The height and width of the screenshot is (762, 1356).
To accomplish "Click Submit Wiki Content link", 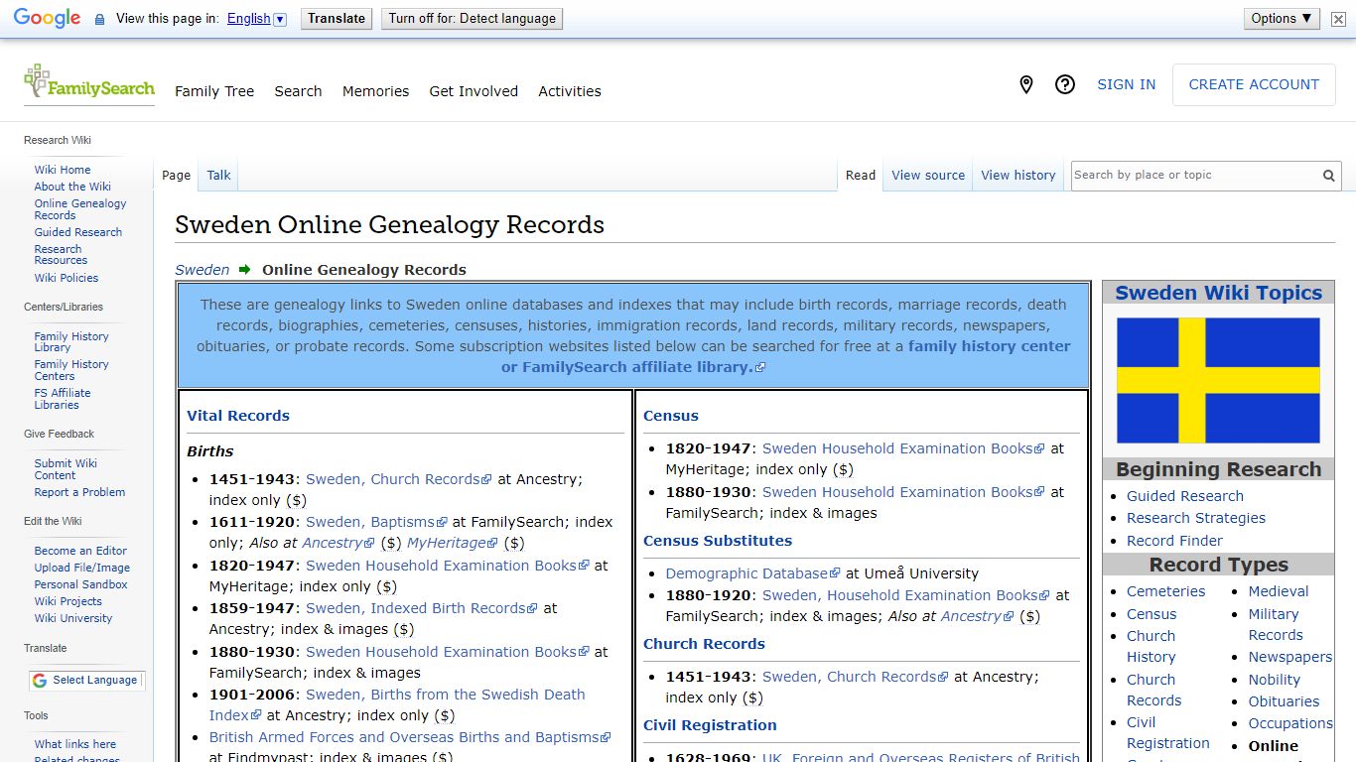I will pyautogui.click(x=66, y=469).
